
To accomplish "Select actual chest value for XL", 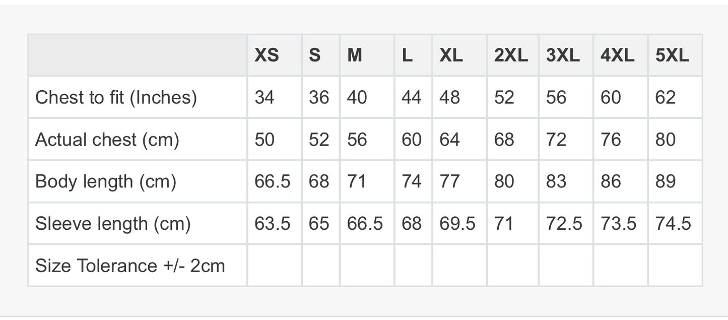I will coord(449,140).
